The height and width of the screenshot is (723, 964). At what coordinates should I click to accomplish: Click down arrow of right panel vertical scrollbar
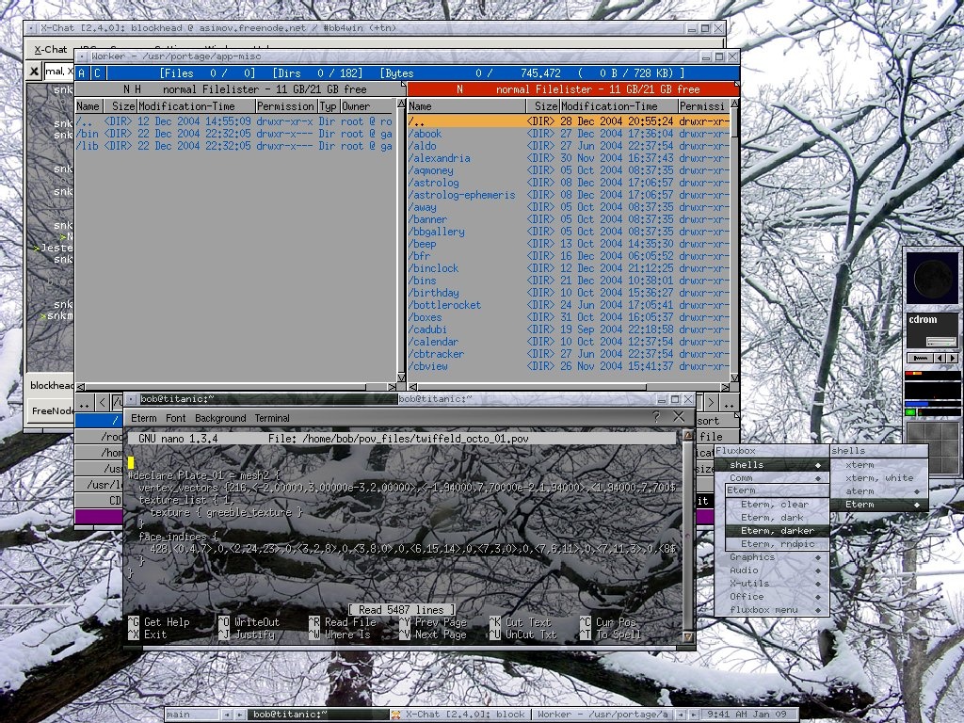pyautogui.click(x=734, y=378)
